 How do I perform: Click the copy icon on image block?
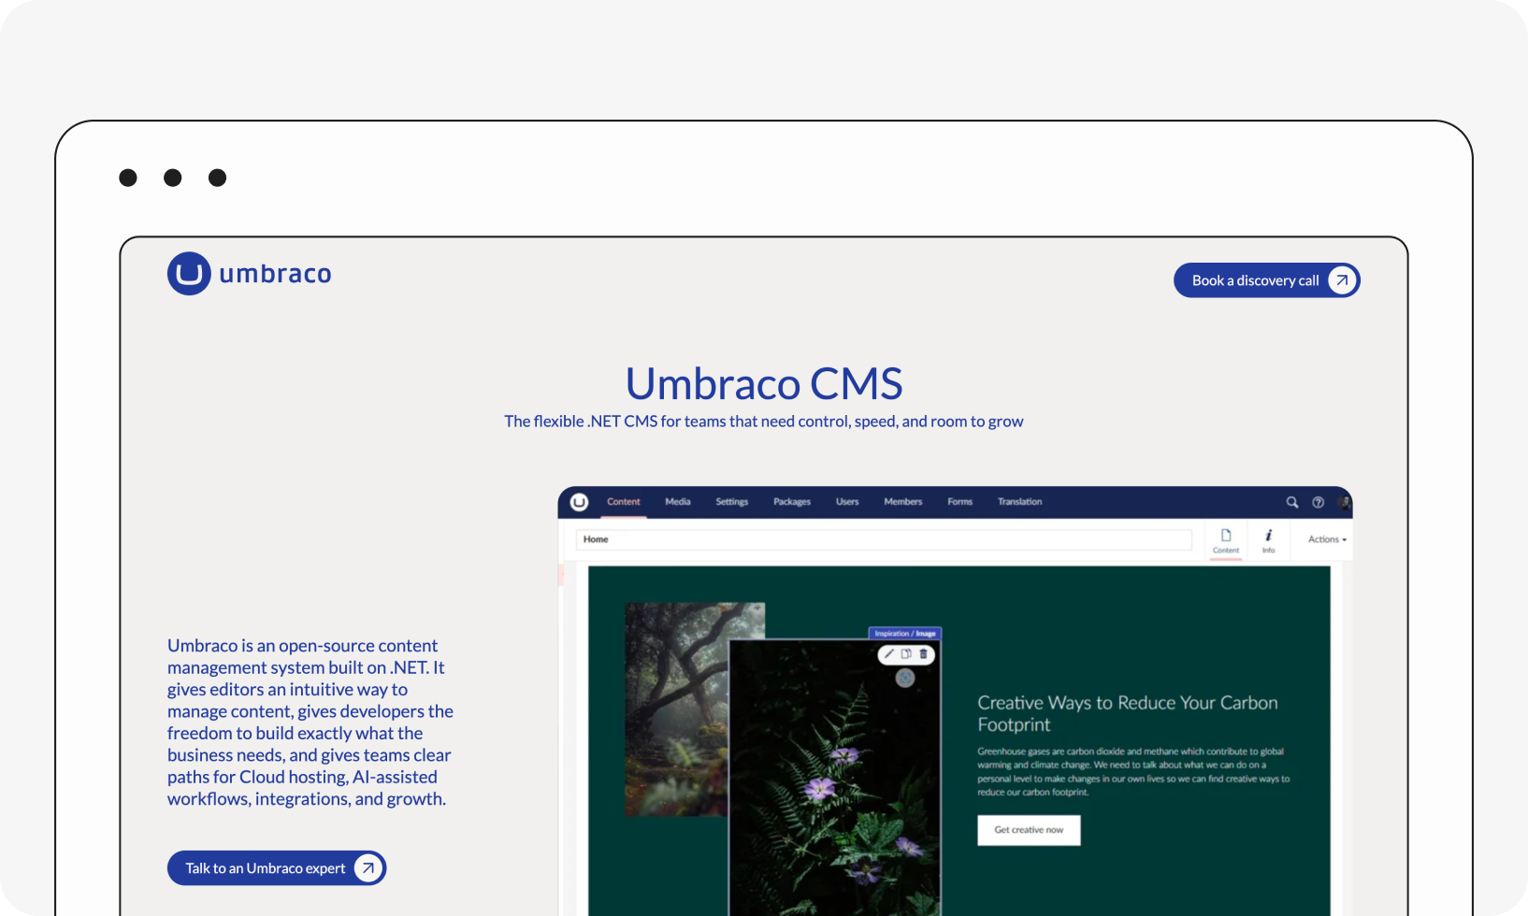(x=906, y=654)
